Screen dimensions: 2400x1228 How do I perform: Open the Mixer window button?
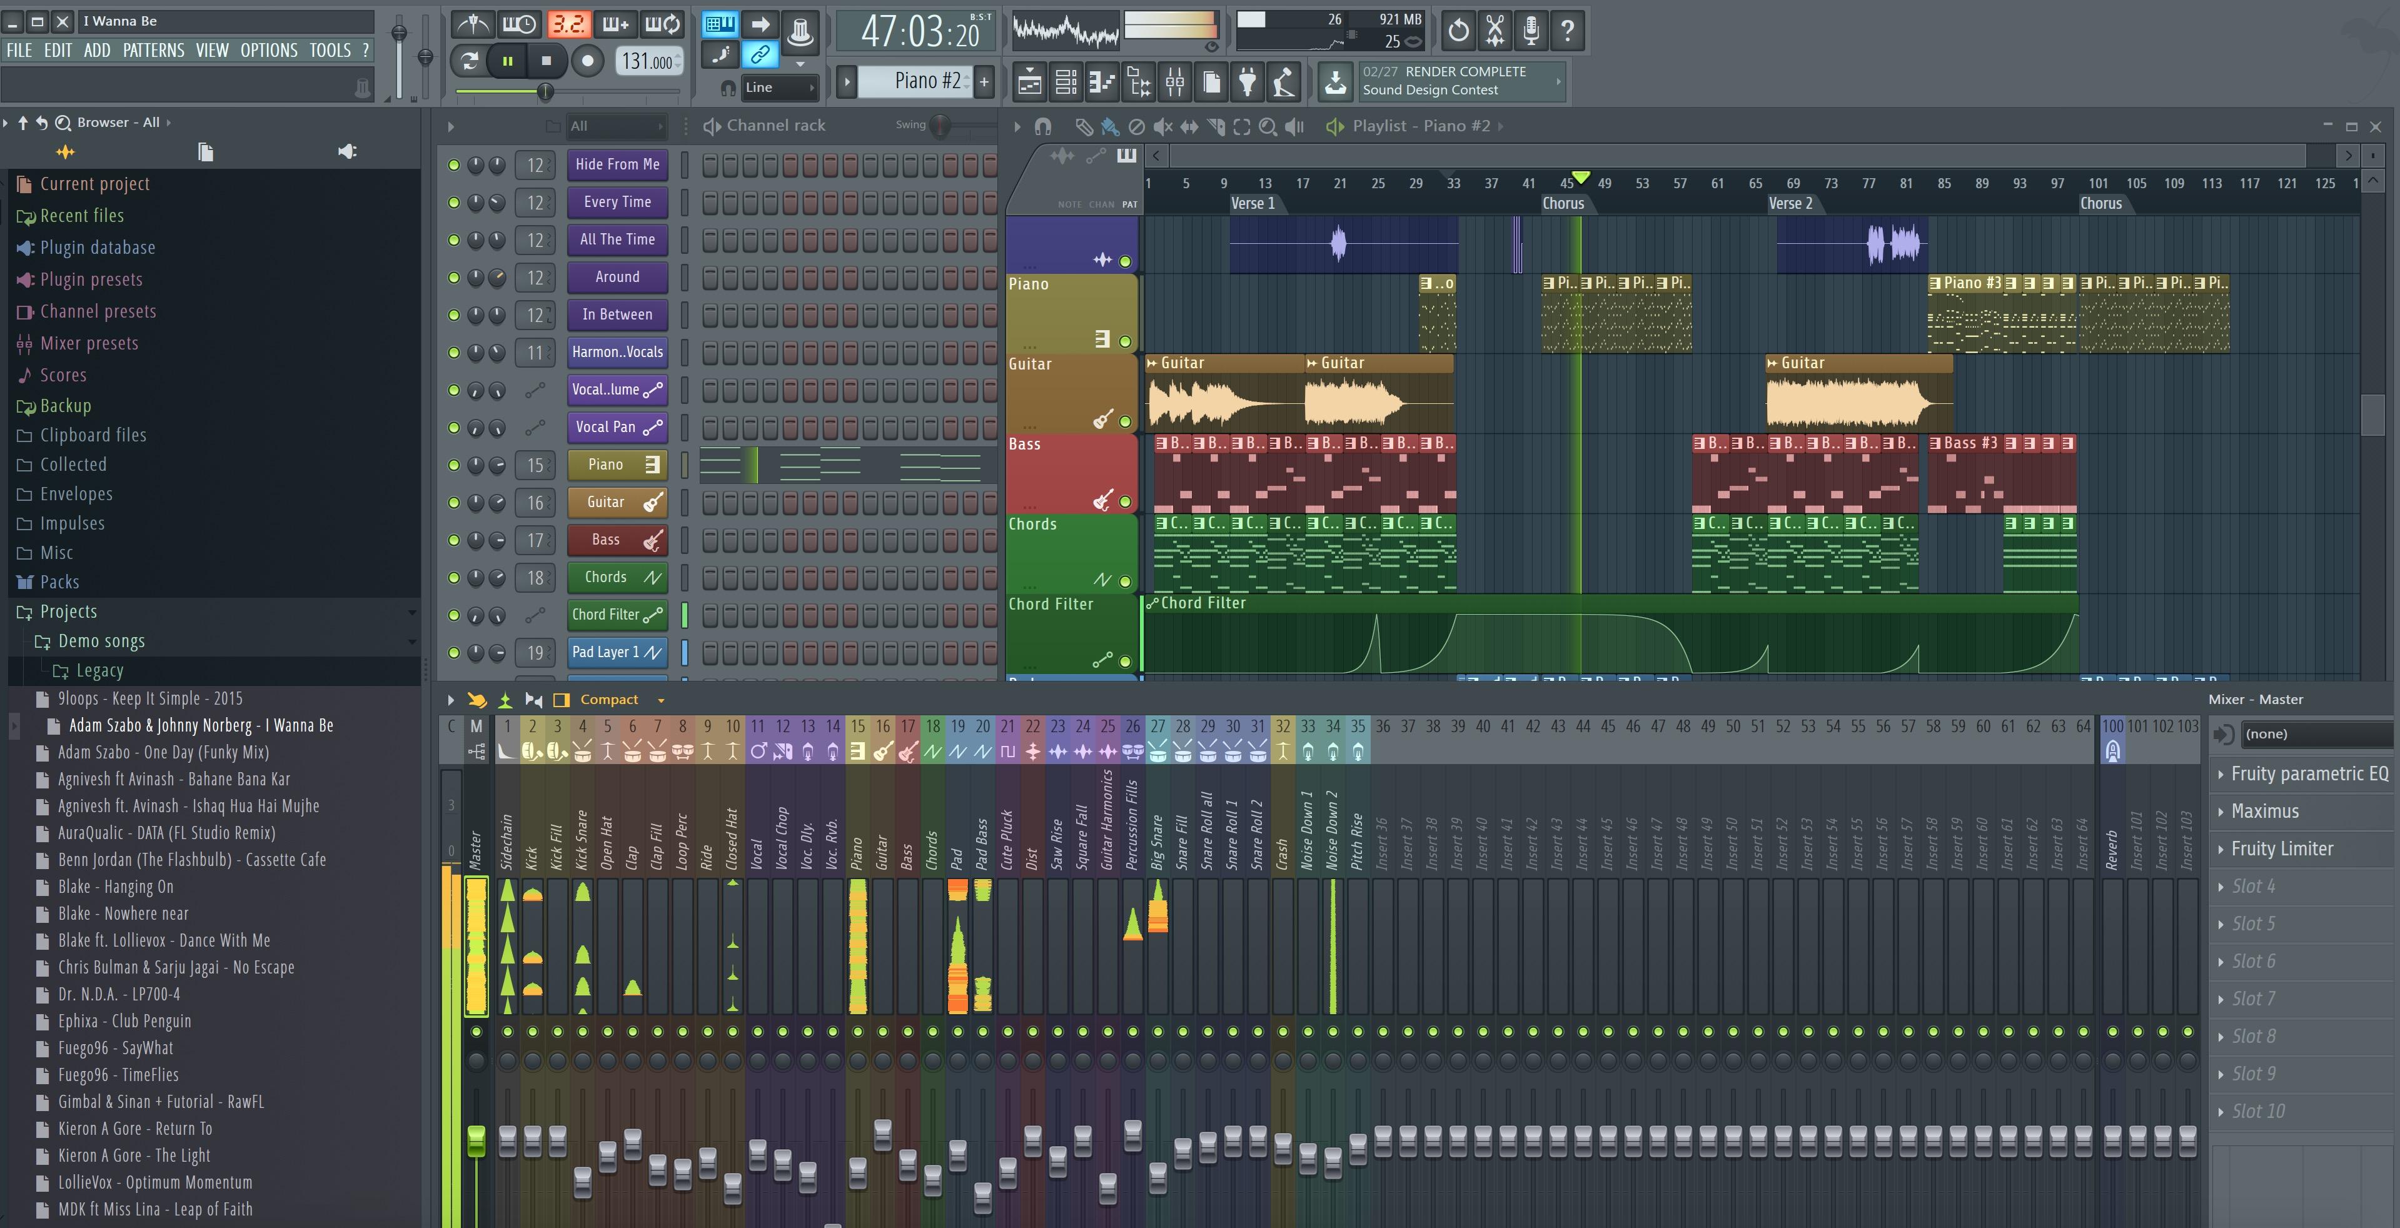(x=1175, y=83)
